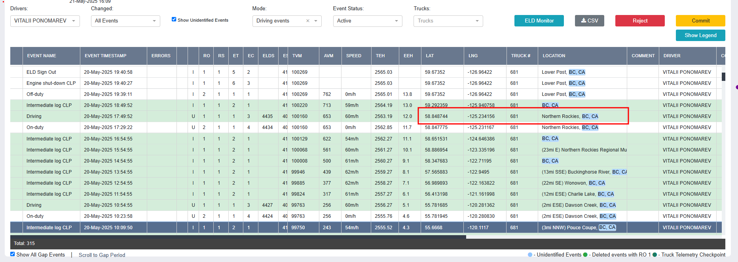This screenshot has height=262, width=738.
Task: Click the Scroll to Gap Period link
Action: tap(102, 255)
